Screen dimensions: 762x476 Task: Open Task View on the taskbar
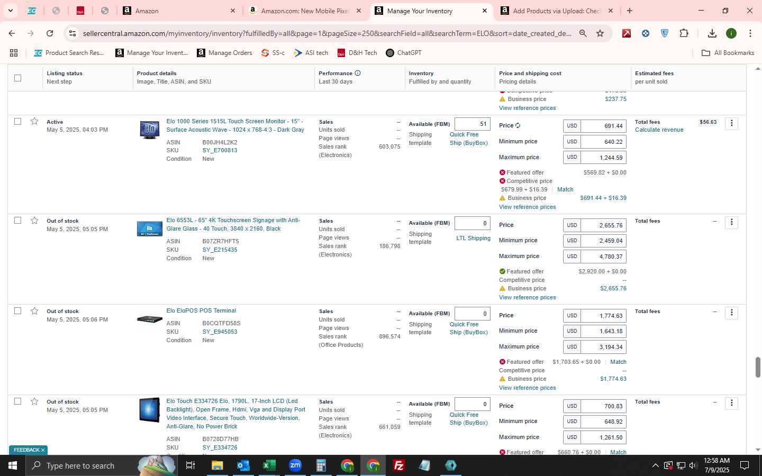190,465
